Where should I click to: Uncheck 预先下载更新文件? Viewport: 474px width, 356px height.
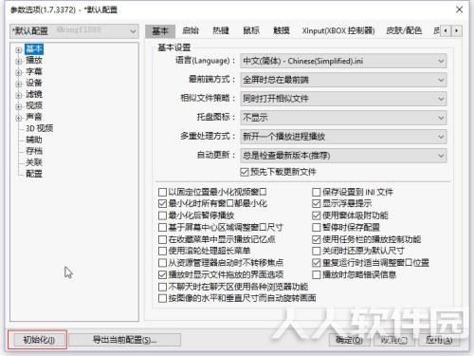point(245,172)
